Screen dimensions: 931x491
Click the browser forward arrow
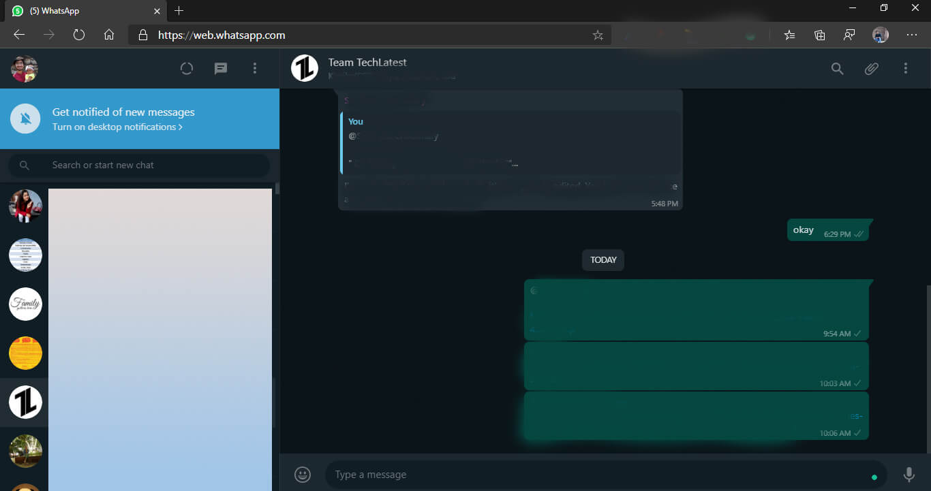point(49,35)
